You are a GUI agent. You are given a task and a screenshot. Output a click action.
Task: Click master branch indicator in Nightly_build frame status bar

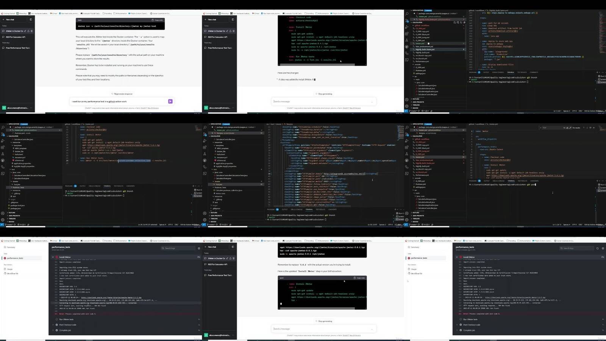[413, 111]
